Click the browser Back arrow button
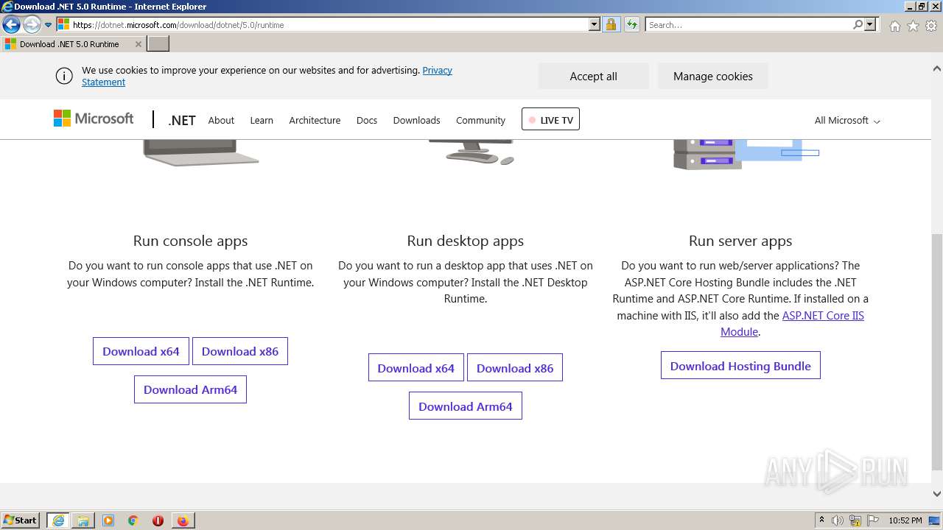Viewport: 943px width, 530px height. point(11,24)
